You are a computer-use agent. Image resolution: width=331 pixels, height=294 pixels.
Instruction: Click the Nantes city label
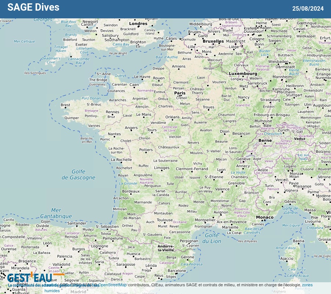(114, 134)
